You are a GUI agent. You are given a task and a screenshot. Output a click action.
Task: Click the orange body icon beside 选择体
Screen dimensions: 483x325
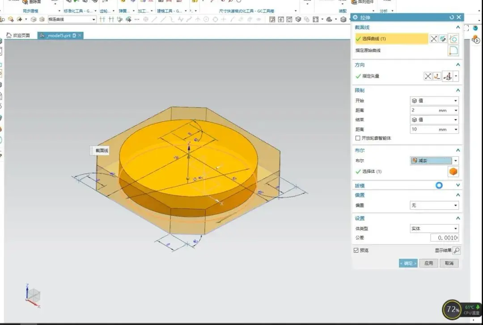tap(453, 171)
